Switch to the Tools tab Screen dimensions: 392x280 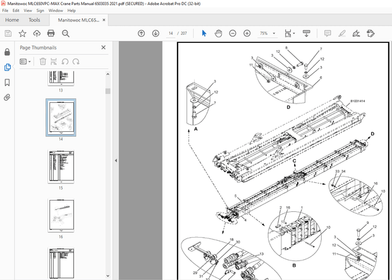coord(34,20)
